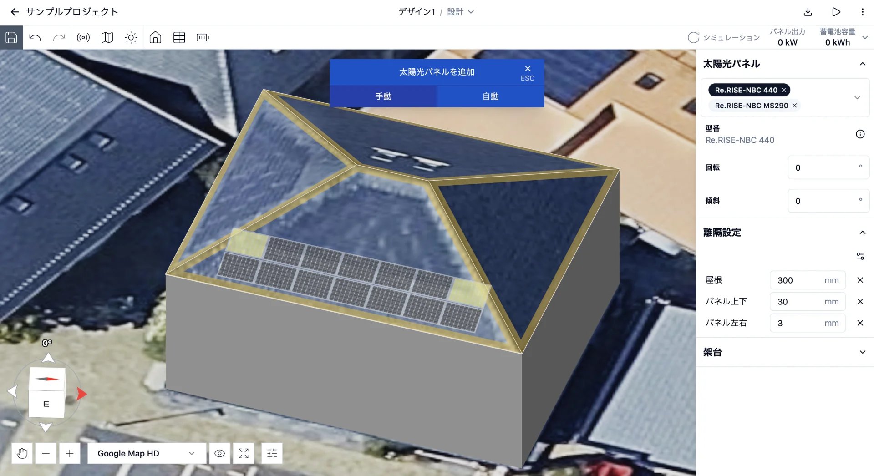Open the 設計 mode dropdown
This screenshot has height=476, width=874.
coord(460,12)
